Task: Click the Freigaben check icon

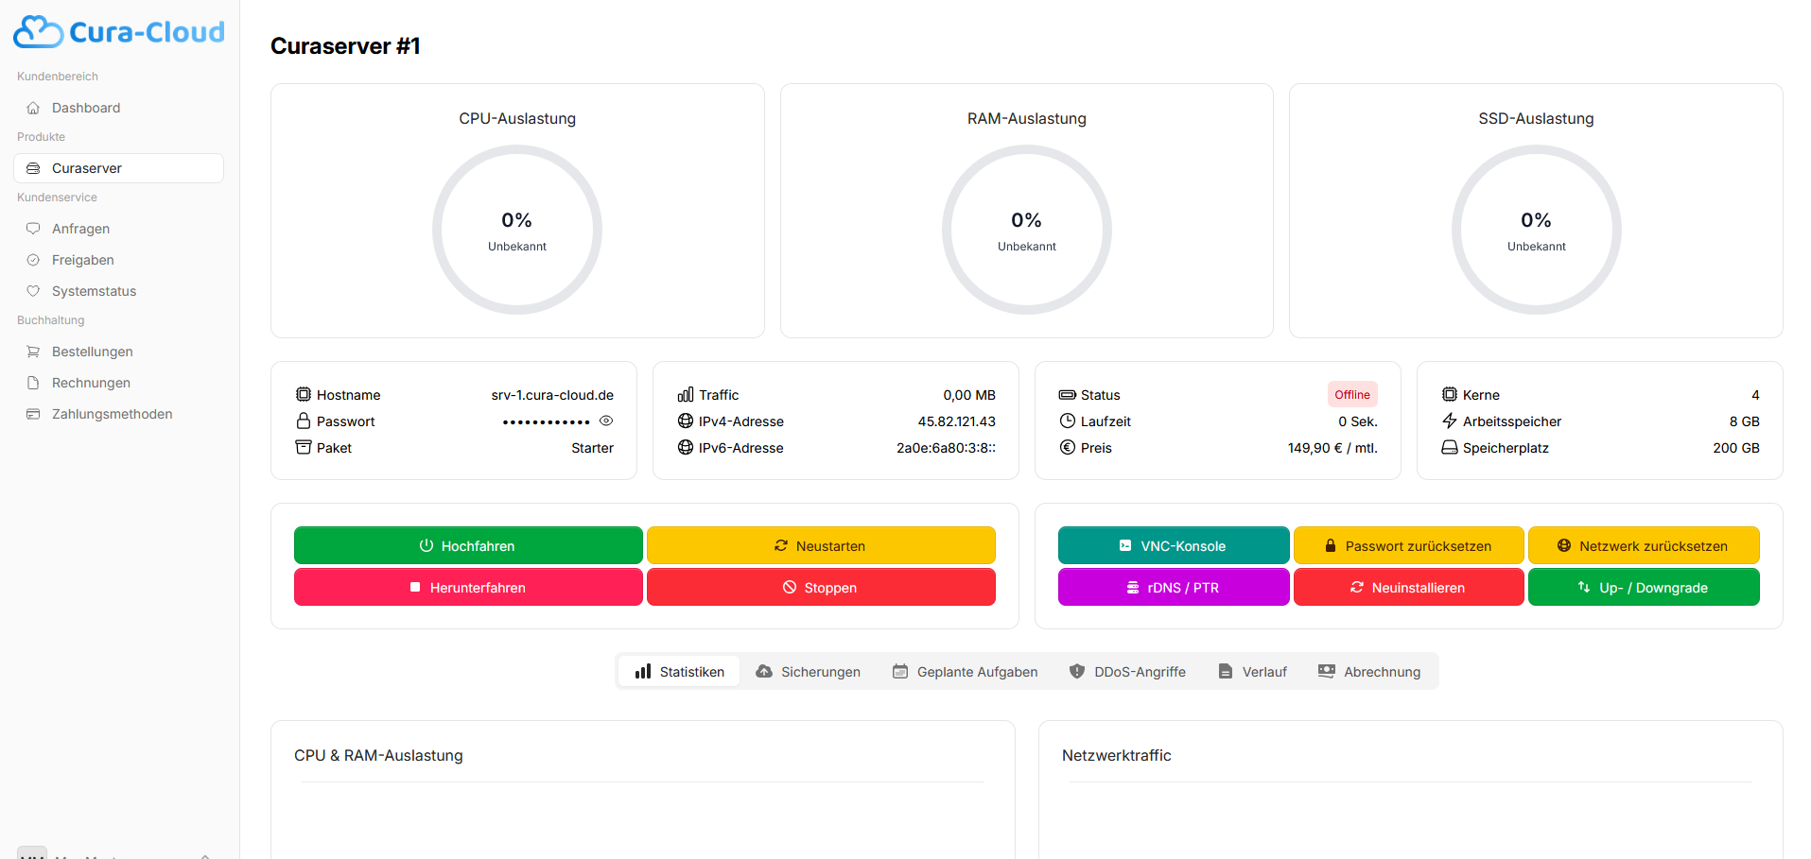Action: (33, 260)
